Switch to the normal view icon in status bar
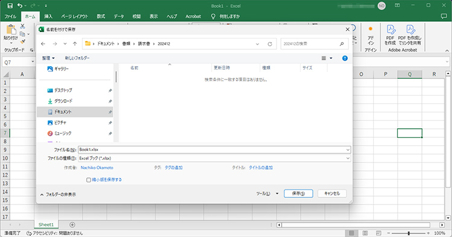Screen dimensions: 452x237 pyautogui.click(x=351, y=233)
